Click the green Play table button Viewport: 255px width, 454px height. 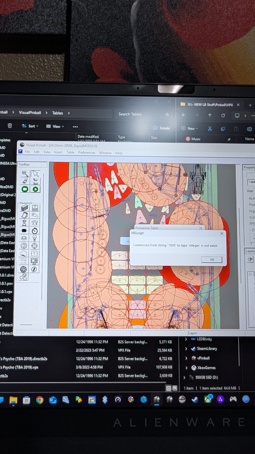(35, 189)
